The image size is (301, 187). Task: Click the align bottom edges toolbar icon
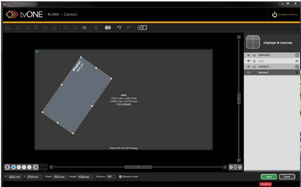[55, 28]
